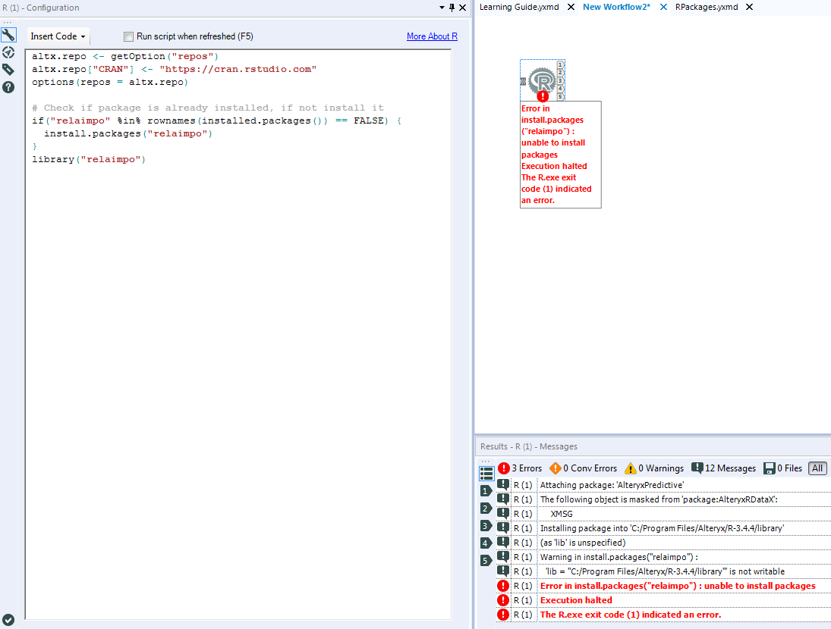Open the Insert Code dropdown

pyautogui.click(x=57, y=36)
